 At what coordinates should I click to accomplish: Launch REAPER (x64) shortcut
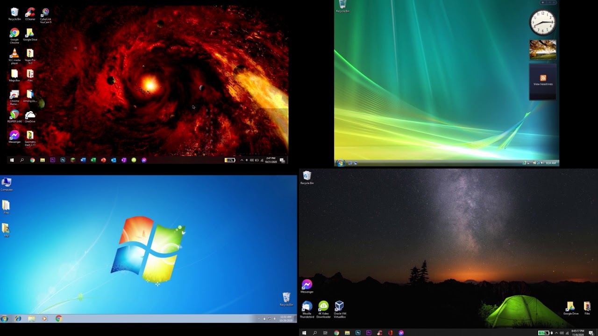14,117
